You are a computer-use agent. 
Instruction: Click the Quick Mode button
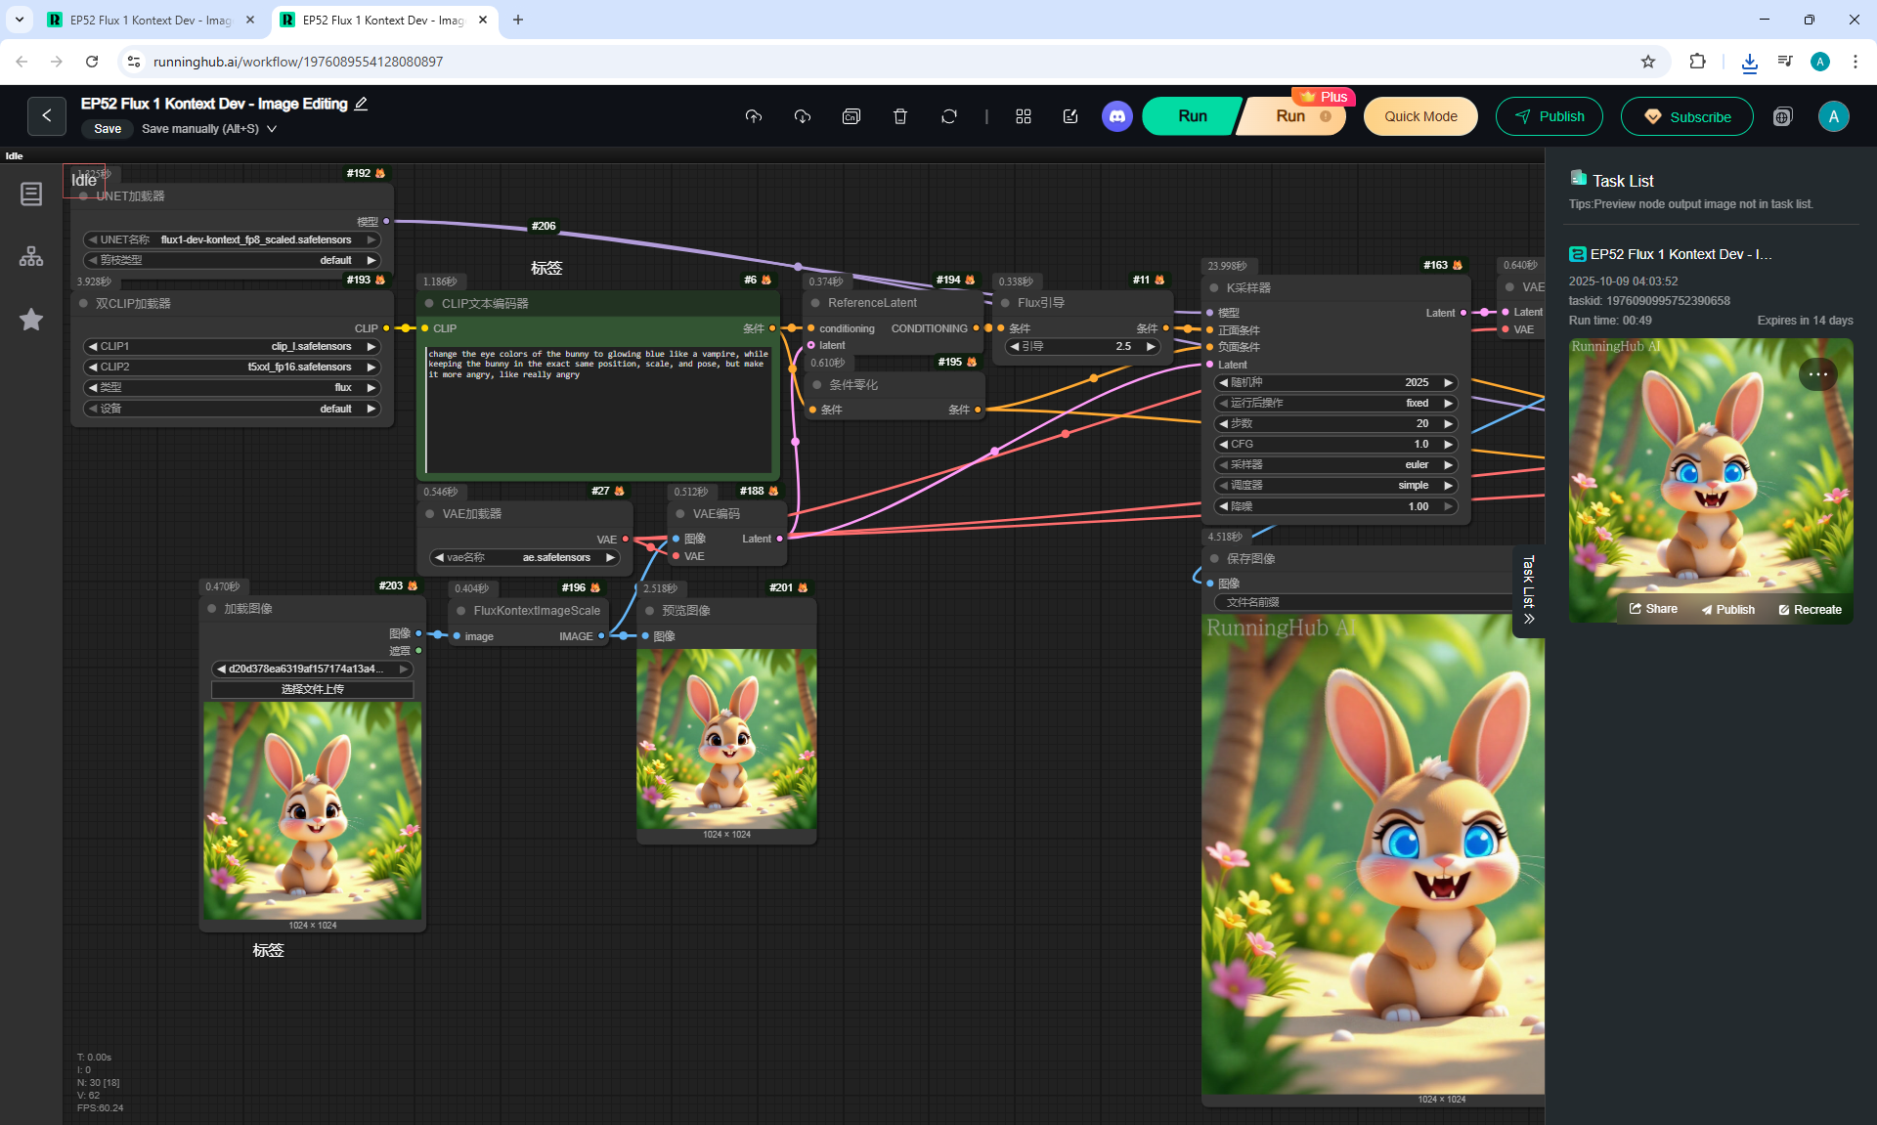click(x=1419, y=116)
